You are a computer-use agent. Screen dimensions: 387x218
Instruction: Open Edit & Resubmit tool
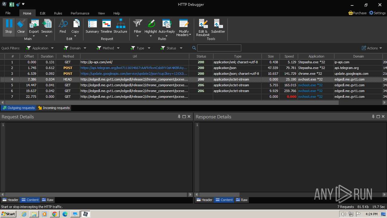click(x=203, y=27)
